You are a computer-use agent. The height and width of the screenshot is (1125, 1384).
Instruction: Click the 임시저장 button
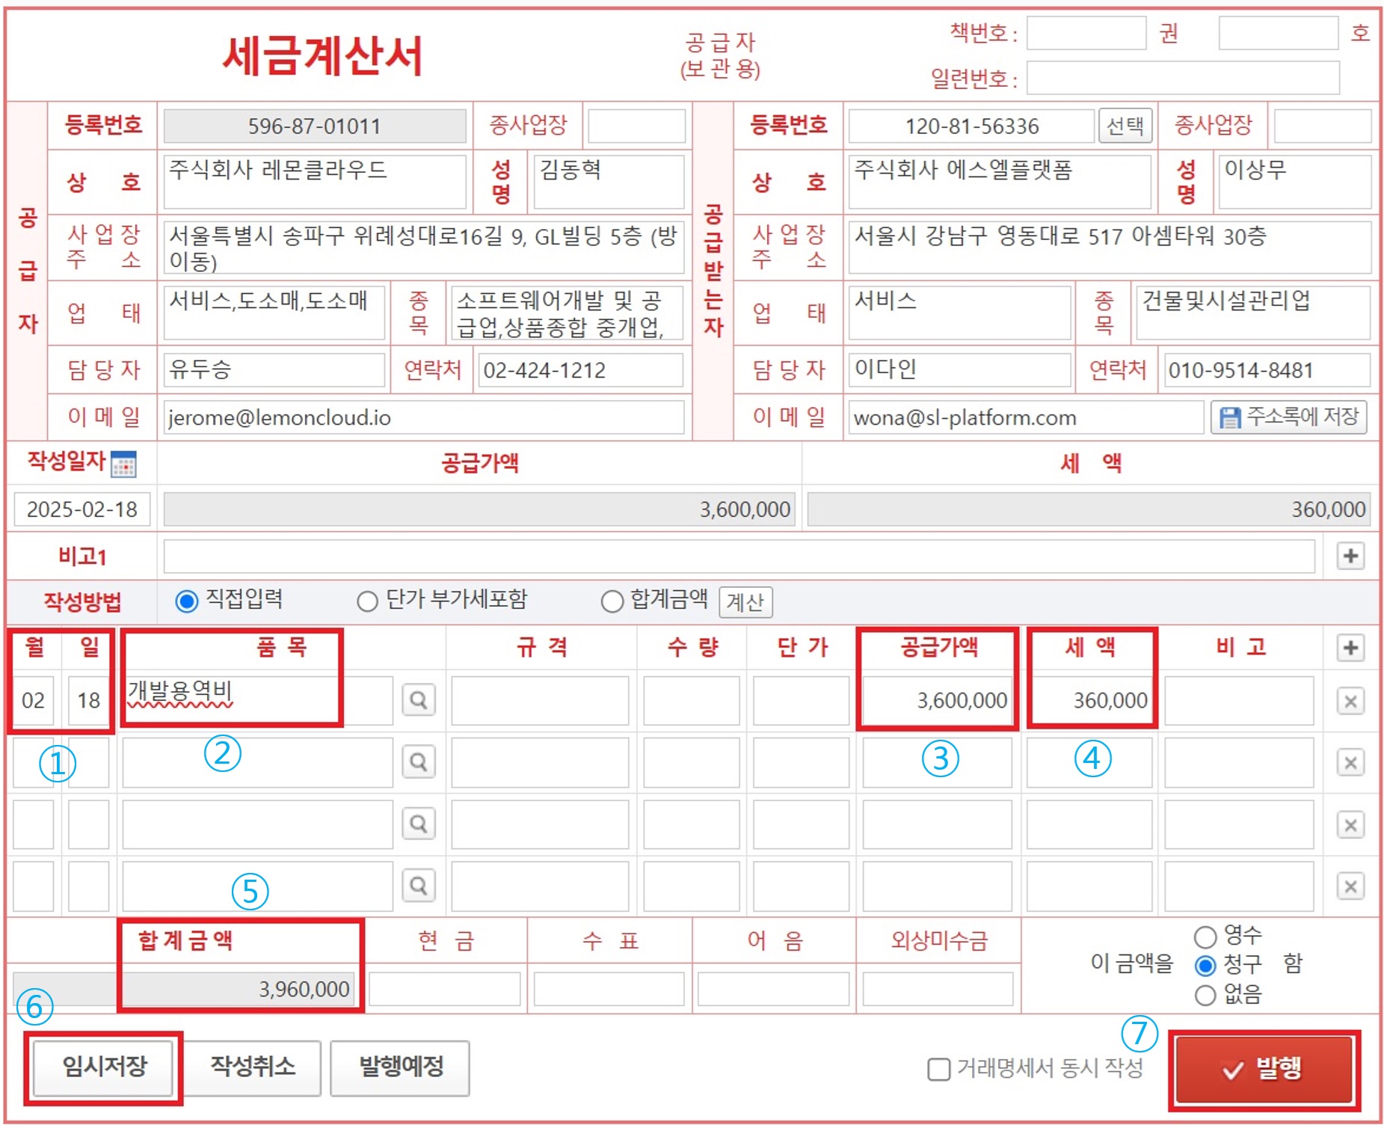(x=104, y=1067)
